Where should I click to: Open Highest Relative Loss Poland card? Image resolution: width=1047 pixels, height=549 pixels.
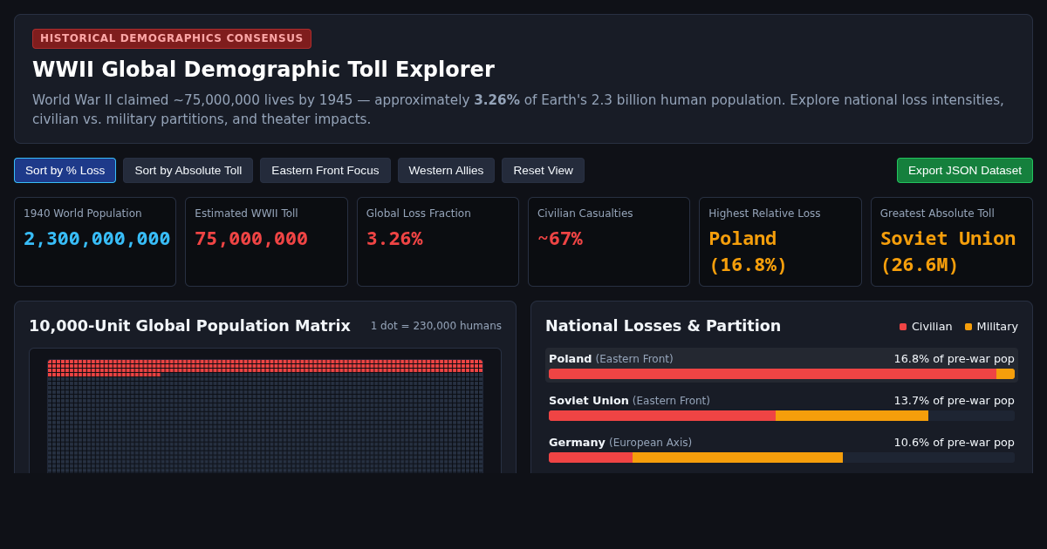(x=780, y=242)
